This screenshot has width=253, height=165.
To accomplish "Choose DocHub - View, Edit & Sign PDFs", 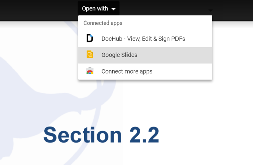I will pos(143,39).
